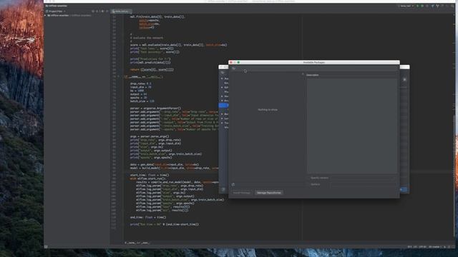Click the Search Everywhere magnifier in PyCharm
The image size is (458, 257).
tap(452, 6)
